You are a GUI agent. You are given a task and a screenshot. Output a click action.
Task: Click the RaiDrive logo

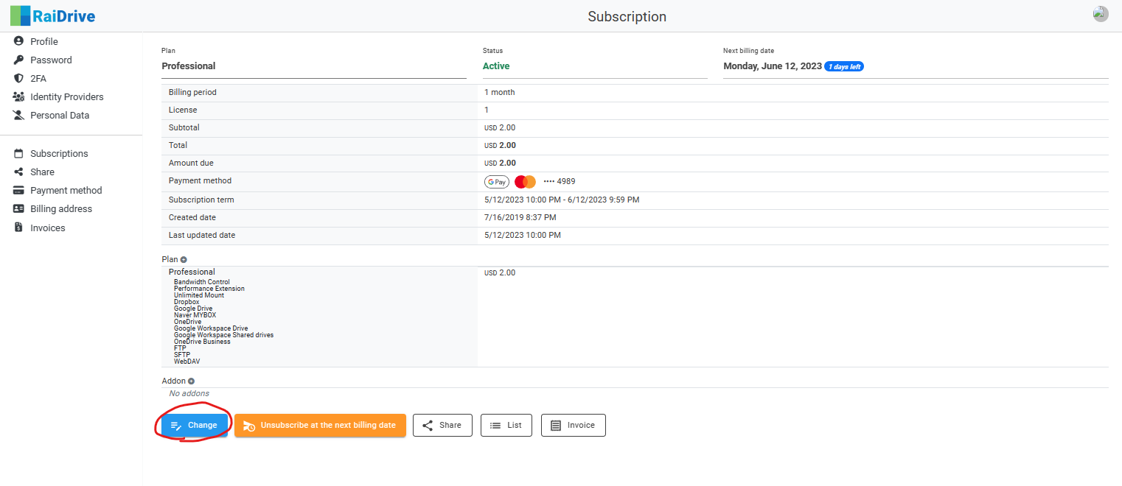(x=52, y=15)
